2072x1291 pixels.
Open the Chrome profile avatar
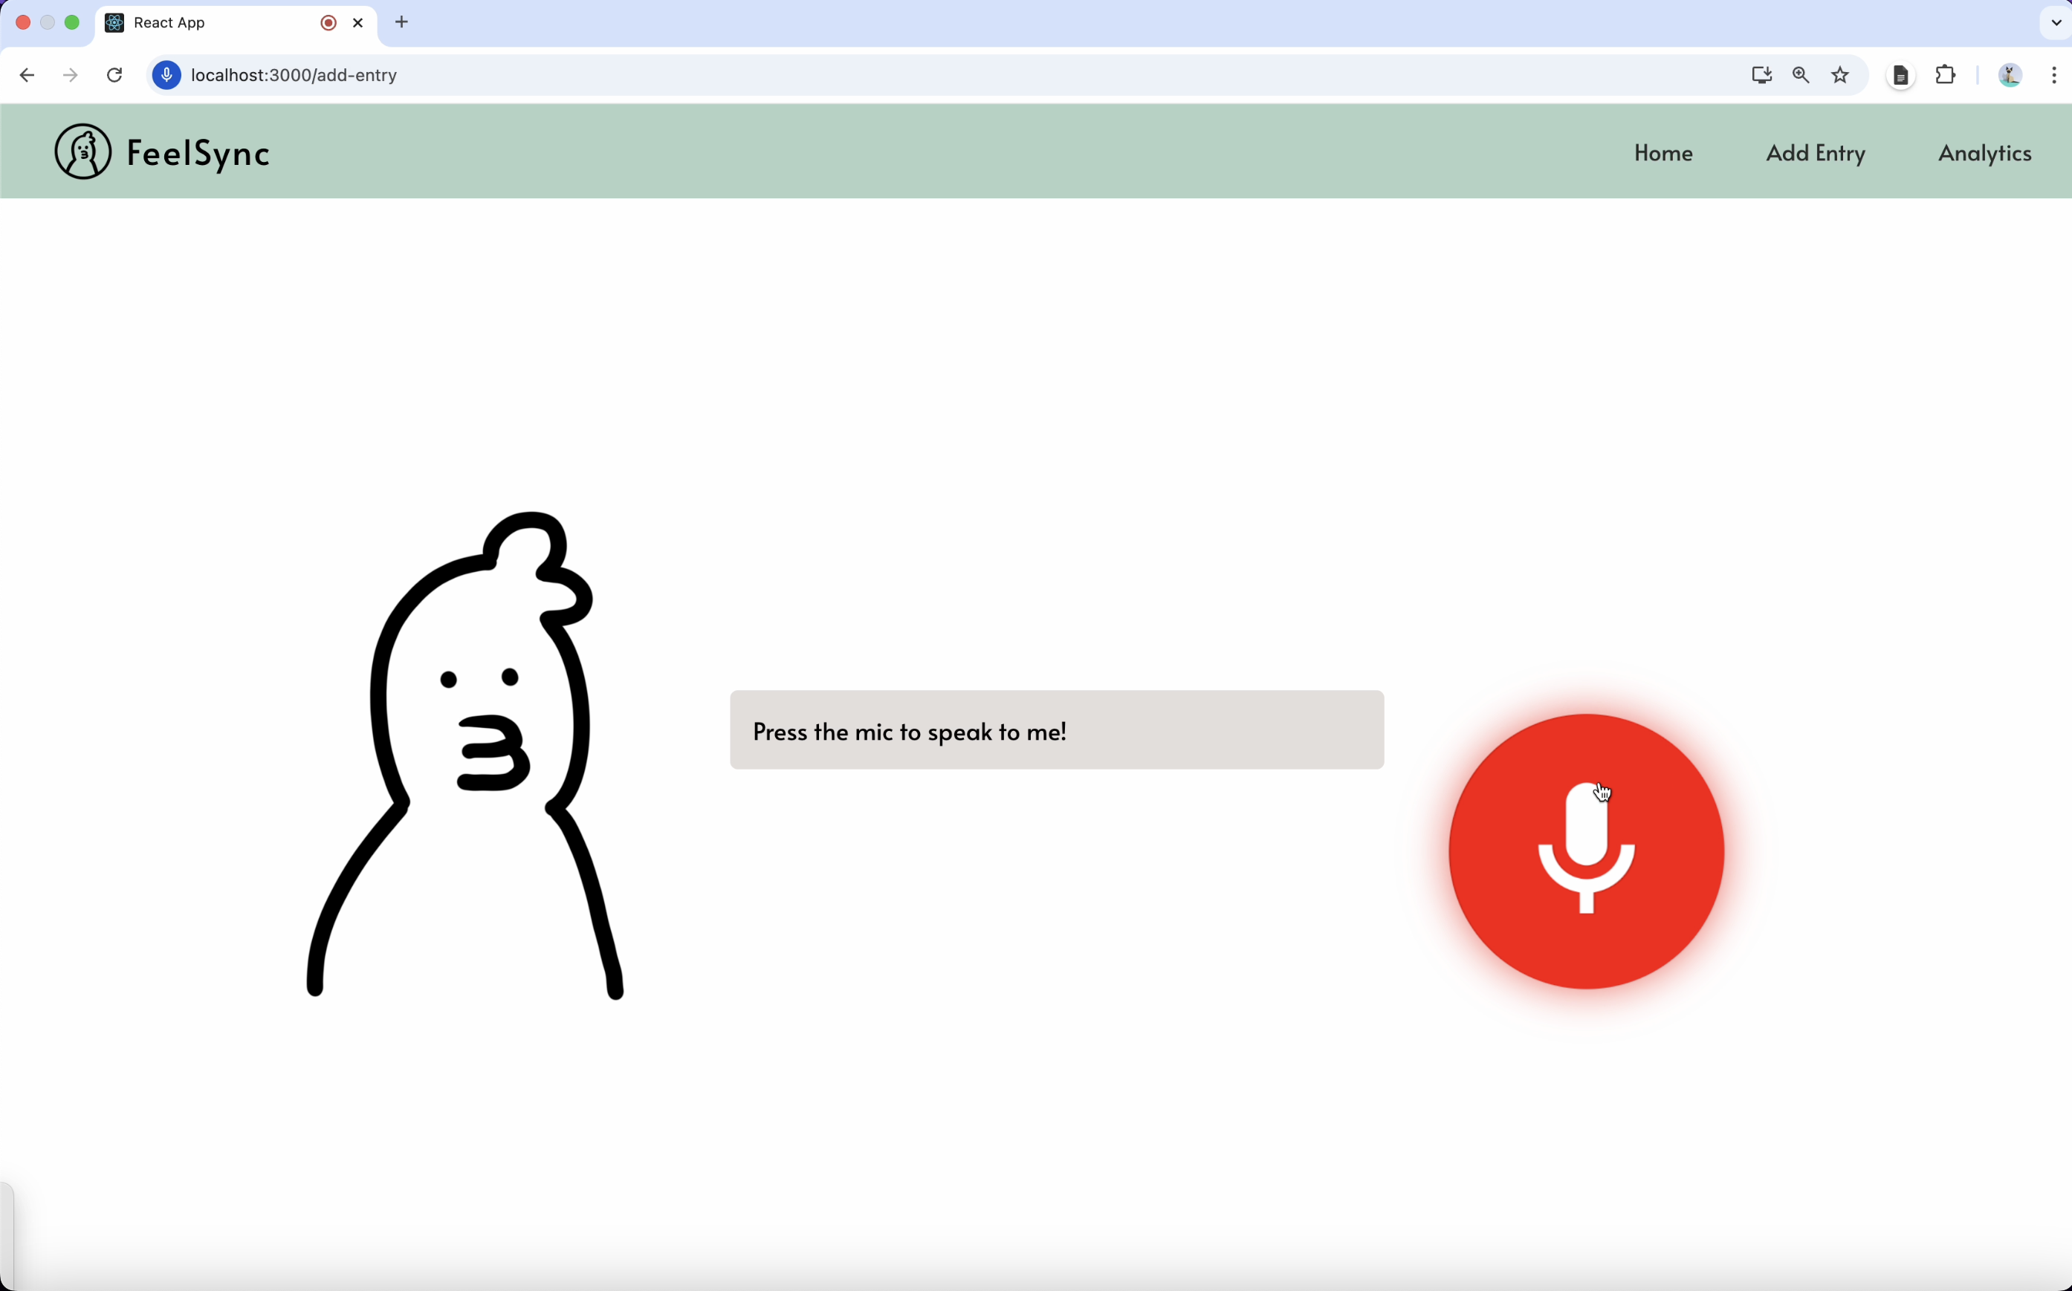2010,75
